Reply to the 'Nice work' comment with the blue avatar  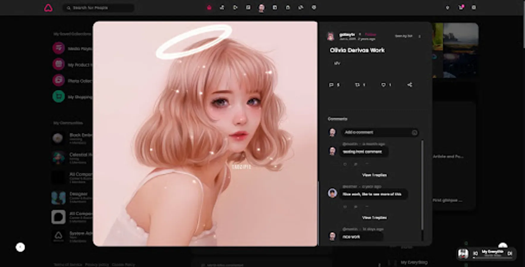pyautogui.click(x=356, y=207)
